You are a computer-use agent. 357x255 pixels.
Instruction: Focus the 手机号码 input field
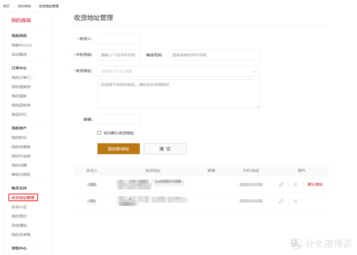119,55
